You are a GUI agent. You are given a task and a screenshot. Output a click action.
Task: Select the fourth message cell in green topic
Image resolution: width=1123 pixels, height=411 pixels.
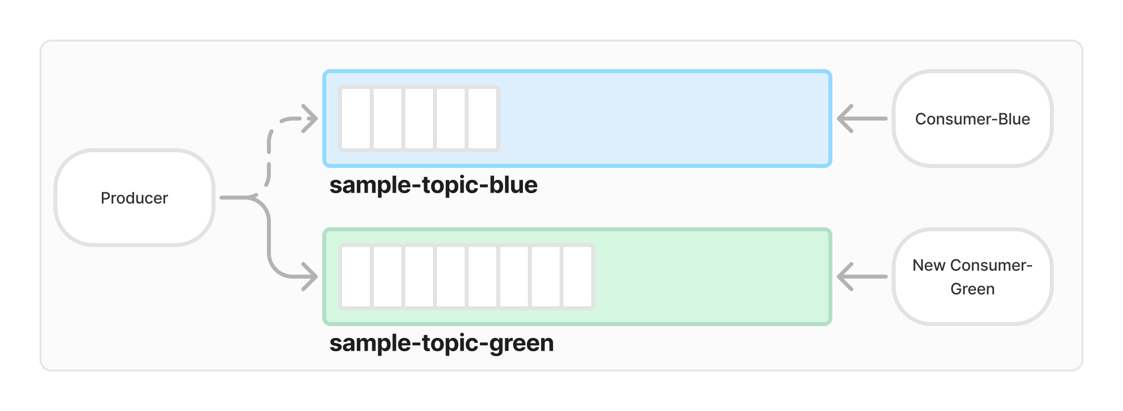(x=451, y=277)
